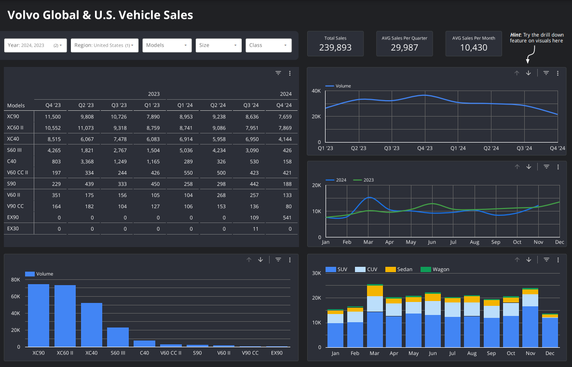The height and width of the screenshot is (367, 572).
Task: Click the 541 cell for EX90
Action: pos(287,218)
